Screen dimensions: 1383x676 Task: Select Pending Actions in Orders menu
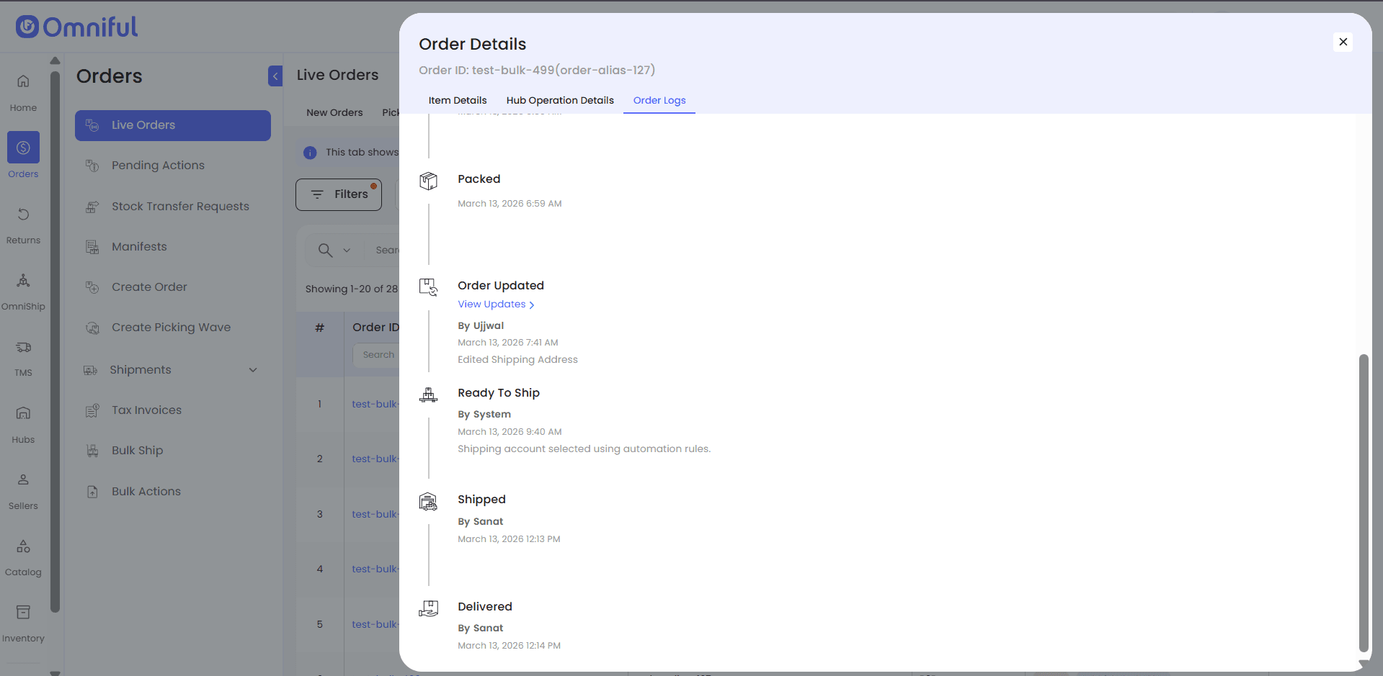tap(158, 166)
